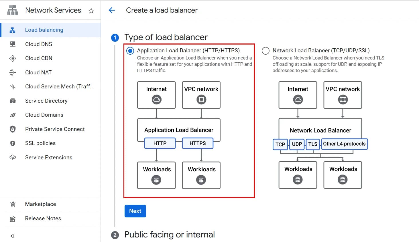419x242 pixels.
Task: Star the Network Services page as favorite
Action: click(91, 10)
